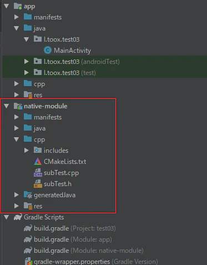
Task: Click the includes folder icon
Action: click(x=38, y=150)
